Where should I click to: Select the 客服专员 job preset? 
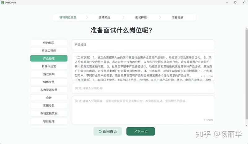tap(49, 105)
